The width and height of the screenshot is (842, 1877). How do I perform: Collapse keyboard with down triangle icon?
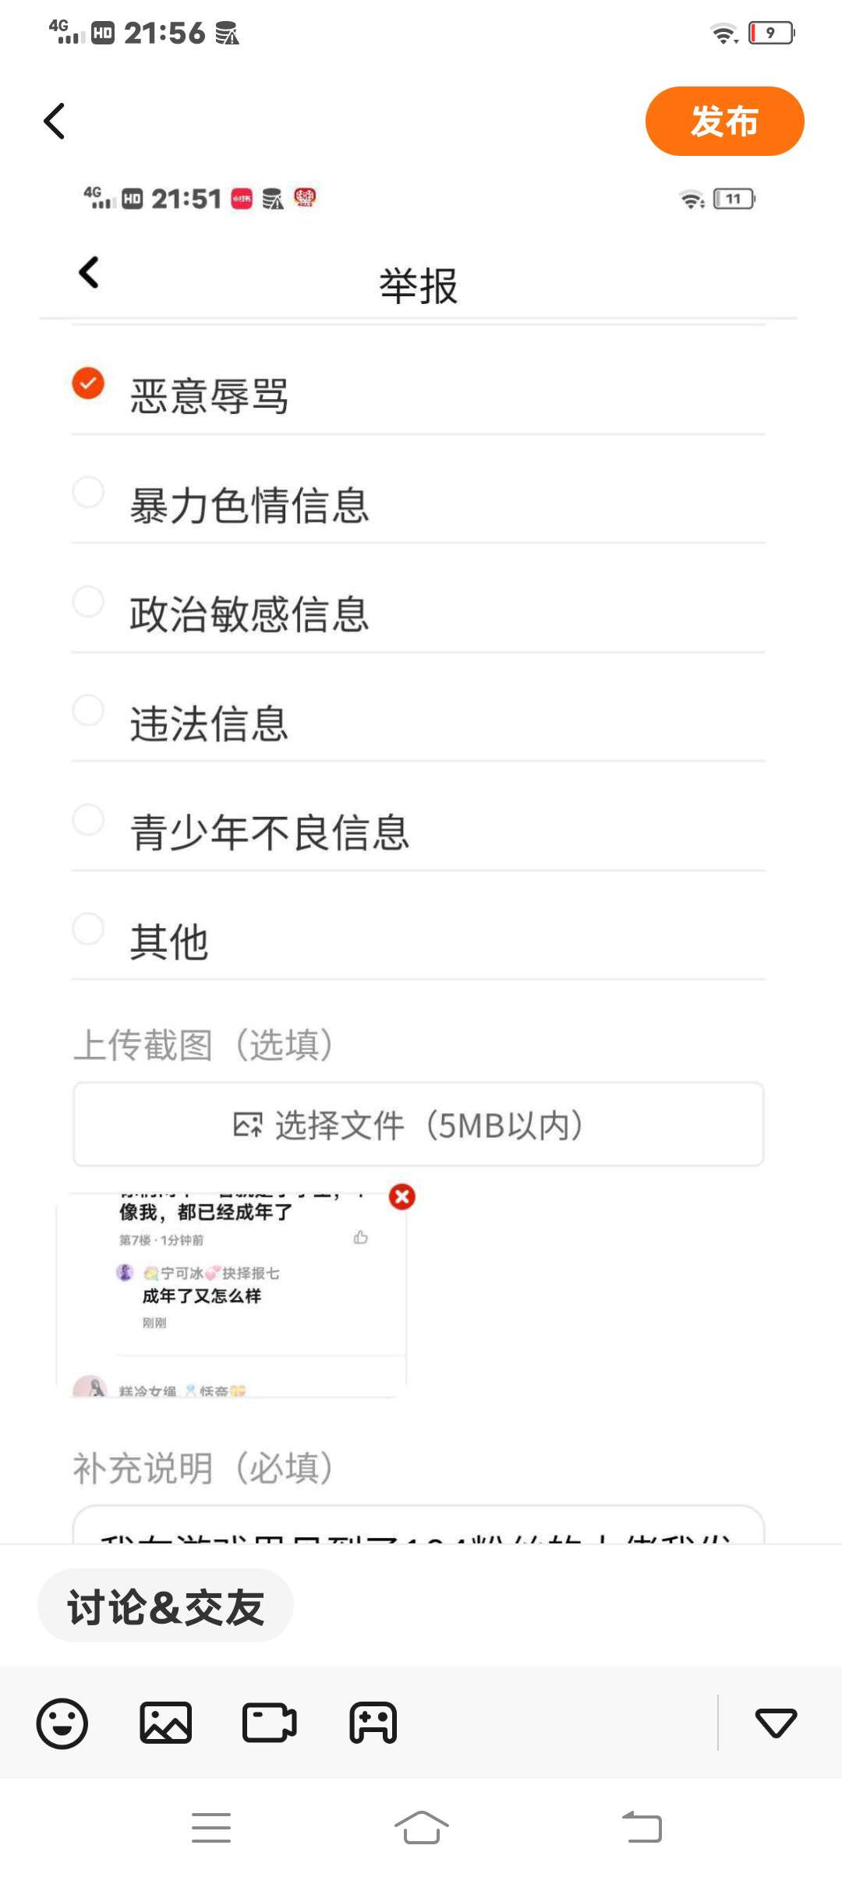(x=776, y=1723)
